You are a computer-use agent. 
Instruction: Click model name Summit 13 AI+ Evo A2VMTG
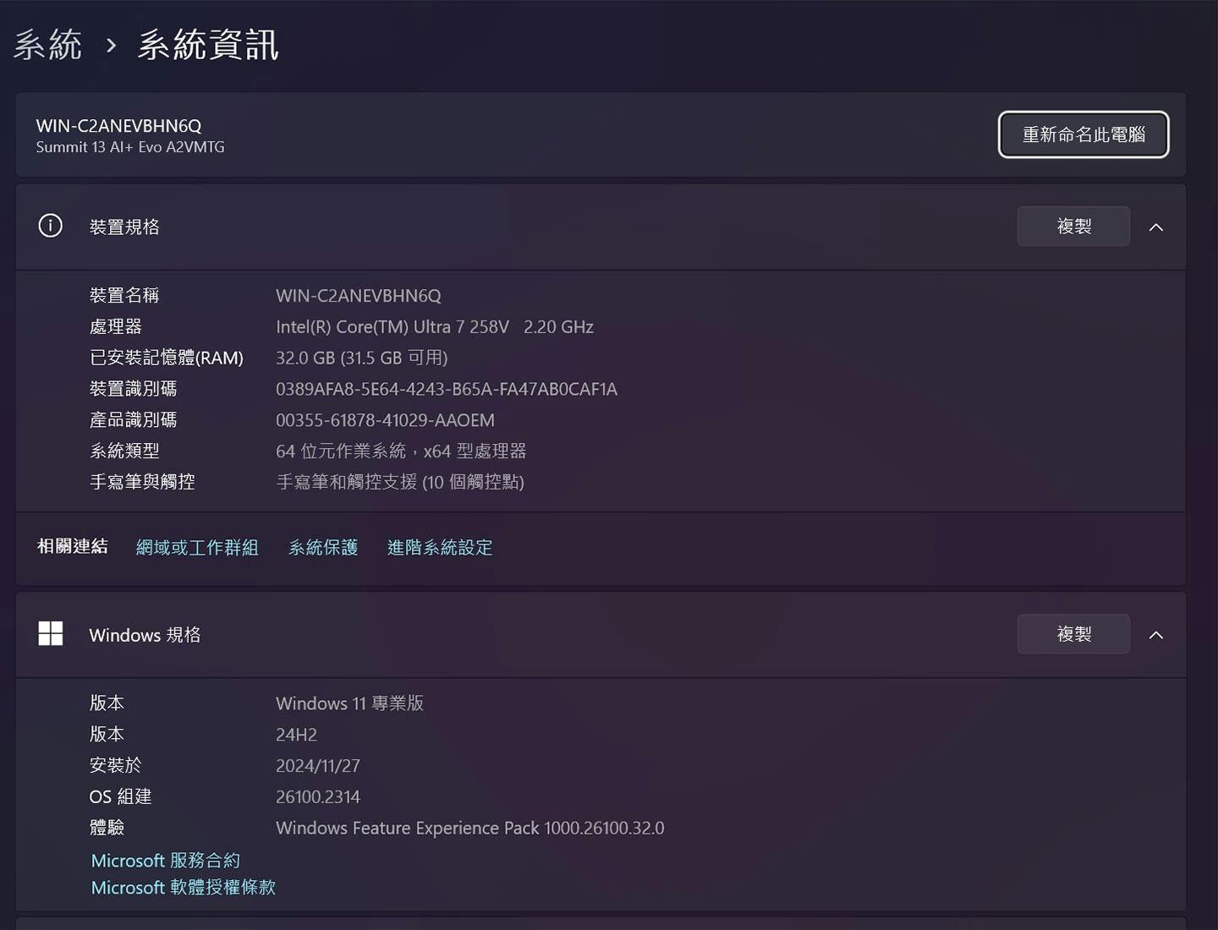pos(130,147)
